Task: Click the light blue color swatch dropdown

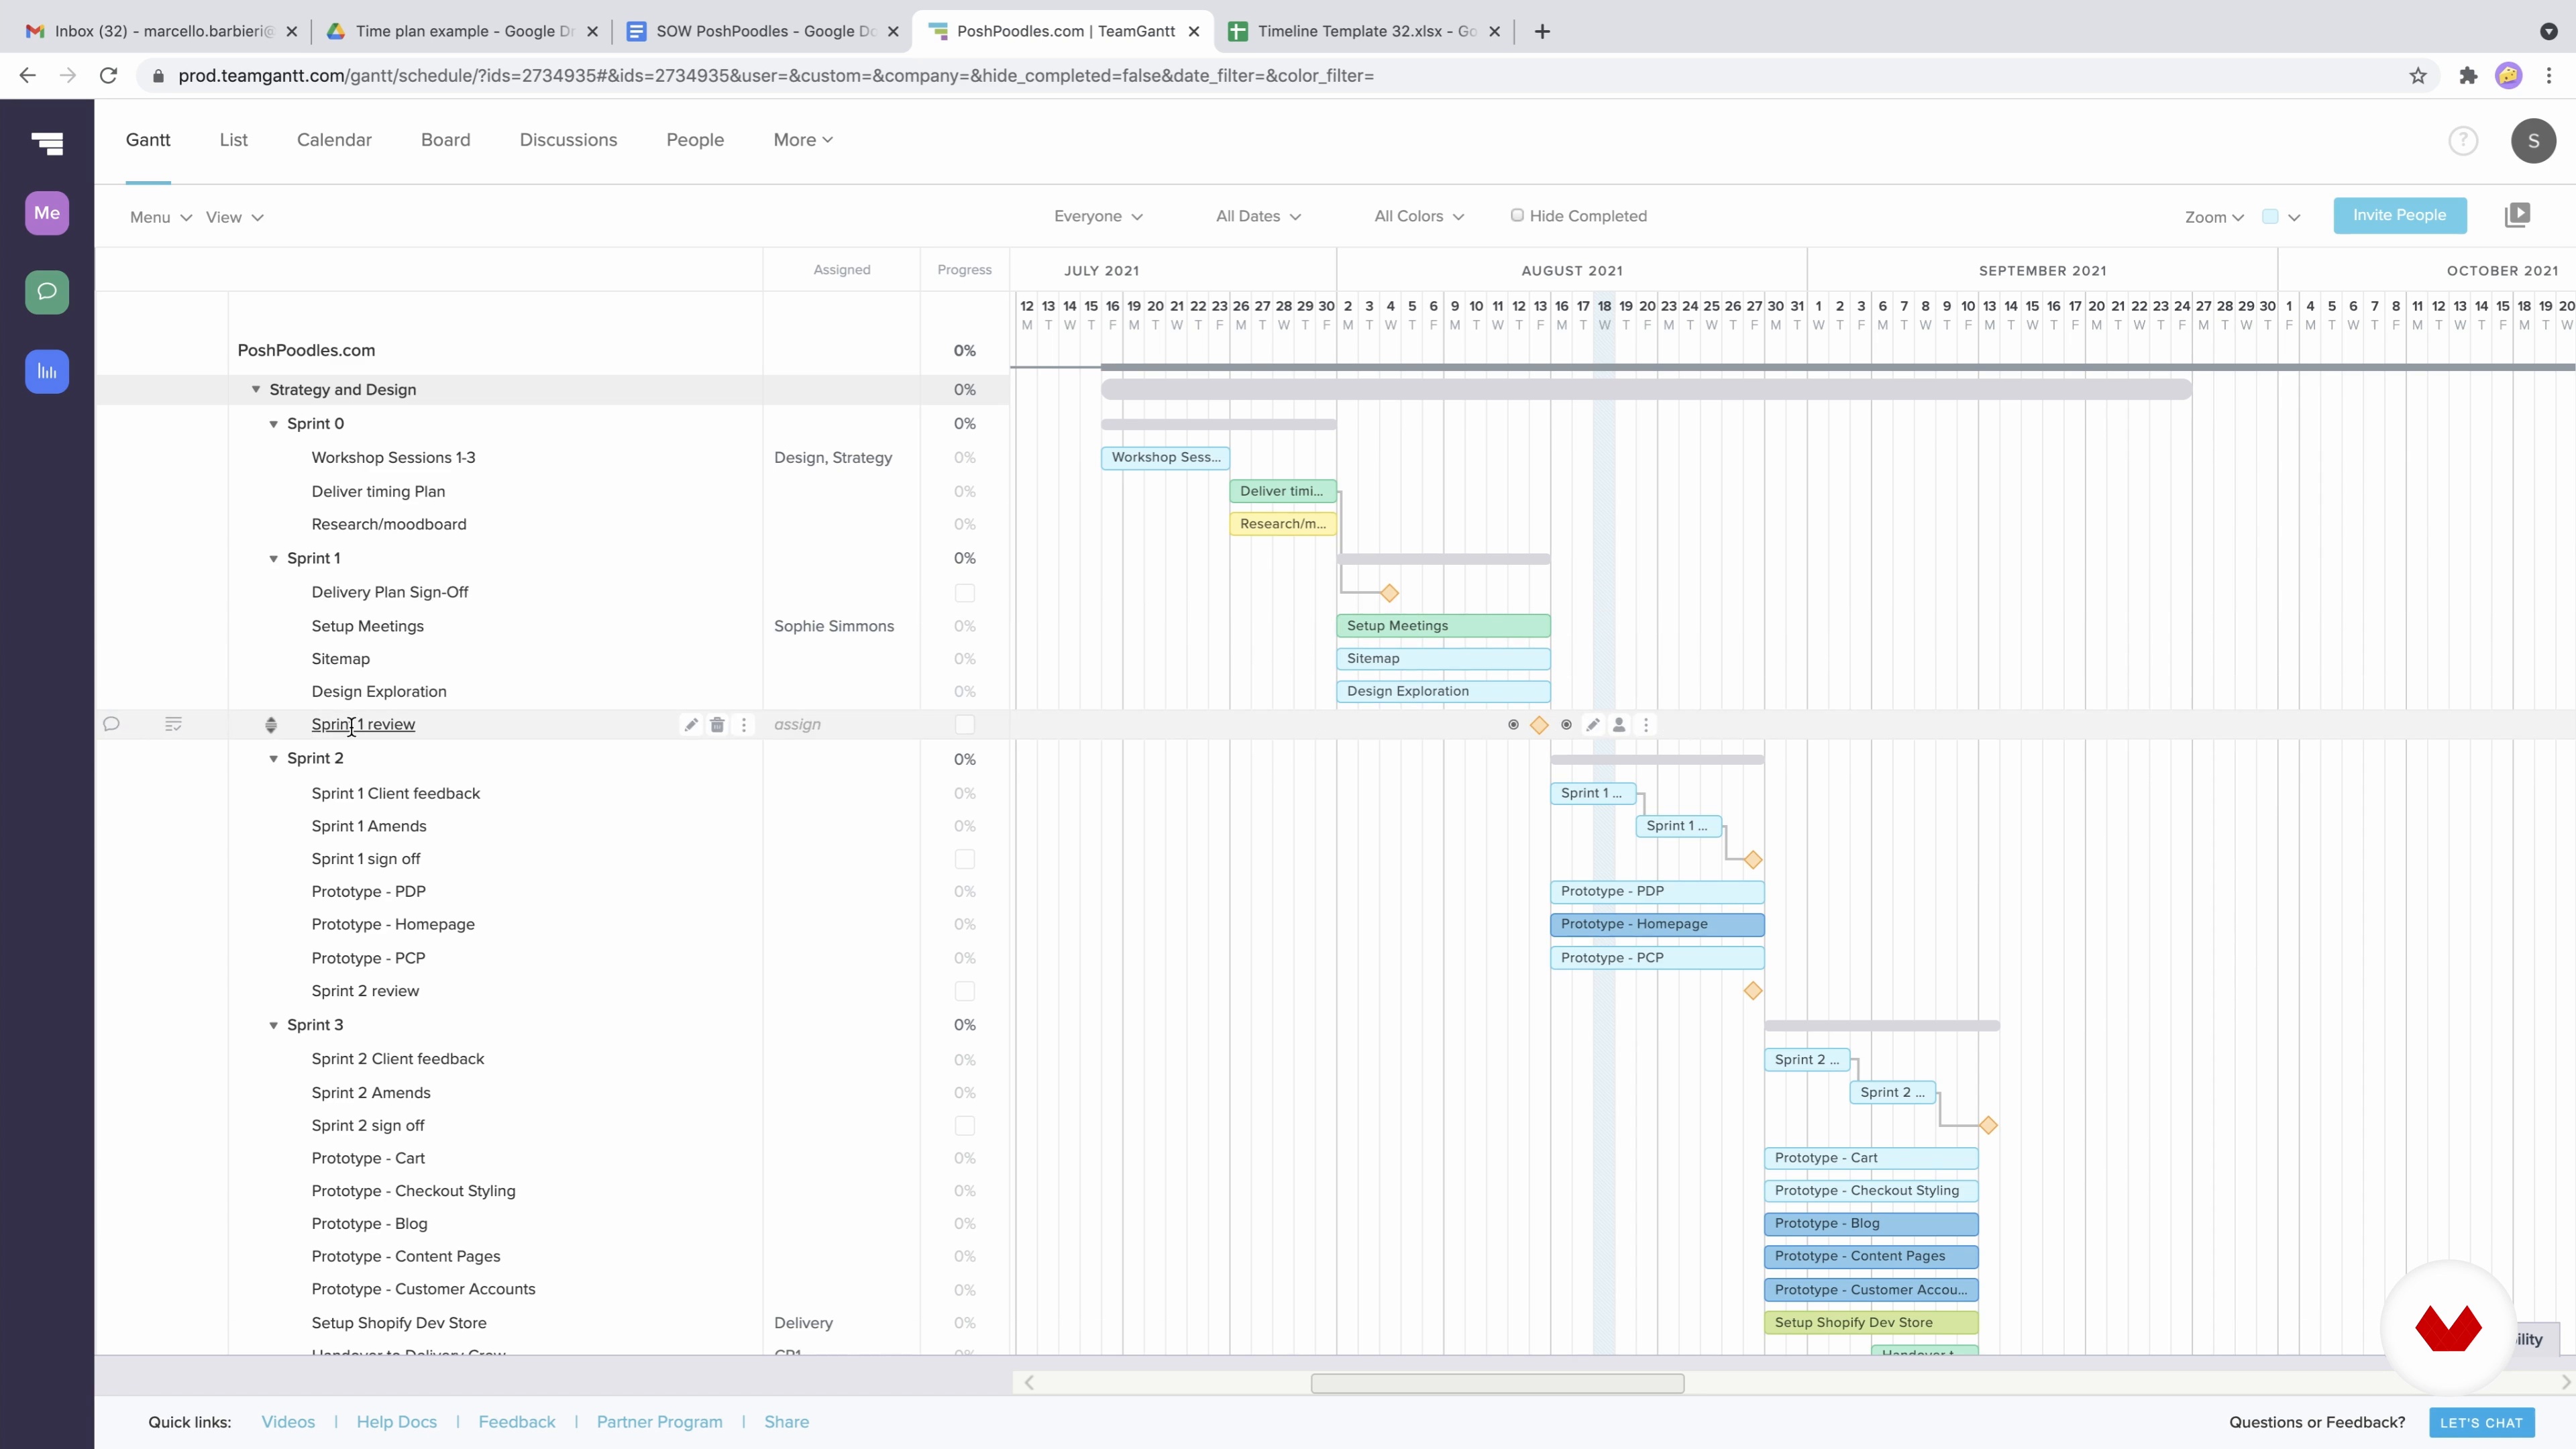Action: [2281, 216]
